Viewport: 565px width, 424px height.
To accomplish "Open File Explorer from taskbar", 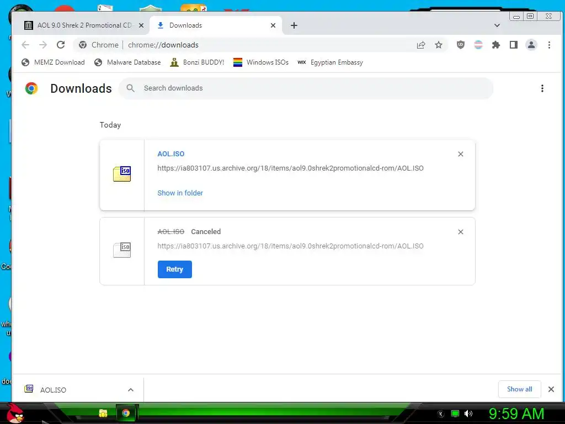I will point(103,413).
